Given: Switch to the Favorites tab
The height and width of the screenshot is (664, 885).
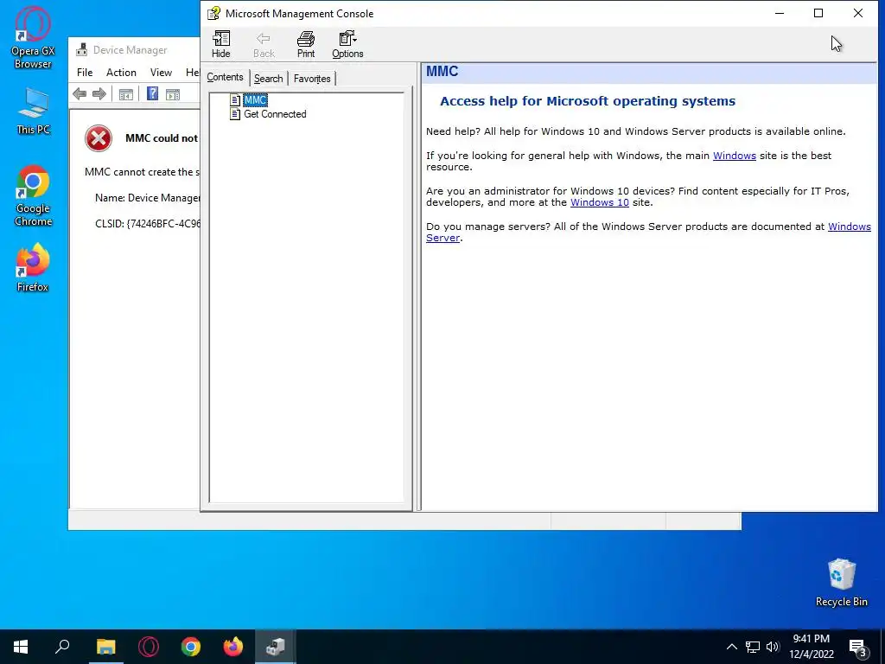Looking at the screenshot, I should pyautogui.click(x=312, y=79).
